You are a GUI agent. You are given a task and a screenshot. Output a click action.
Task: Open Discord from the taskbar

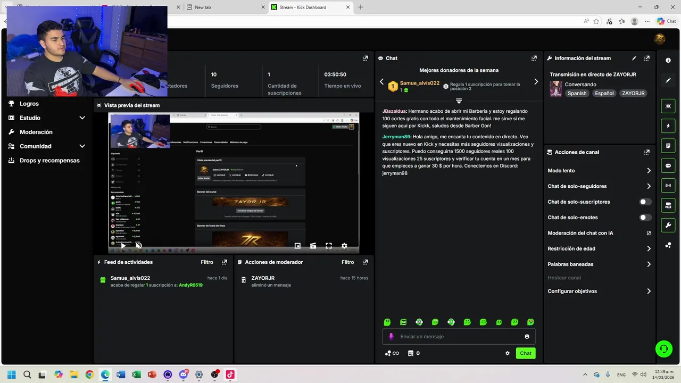tap(184, 374)
